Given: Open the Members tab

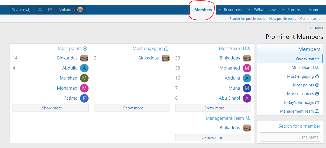Looking at the screenshot, I should (x=203, y=10).
